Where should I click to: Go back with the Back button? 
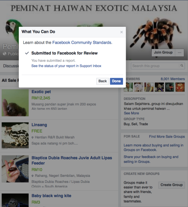[x=103, y=81]
